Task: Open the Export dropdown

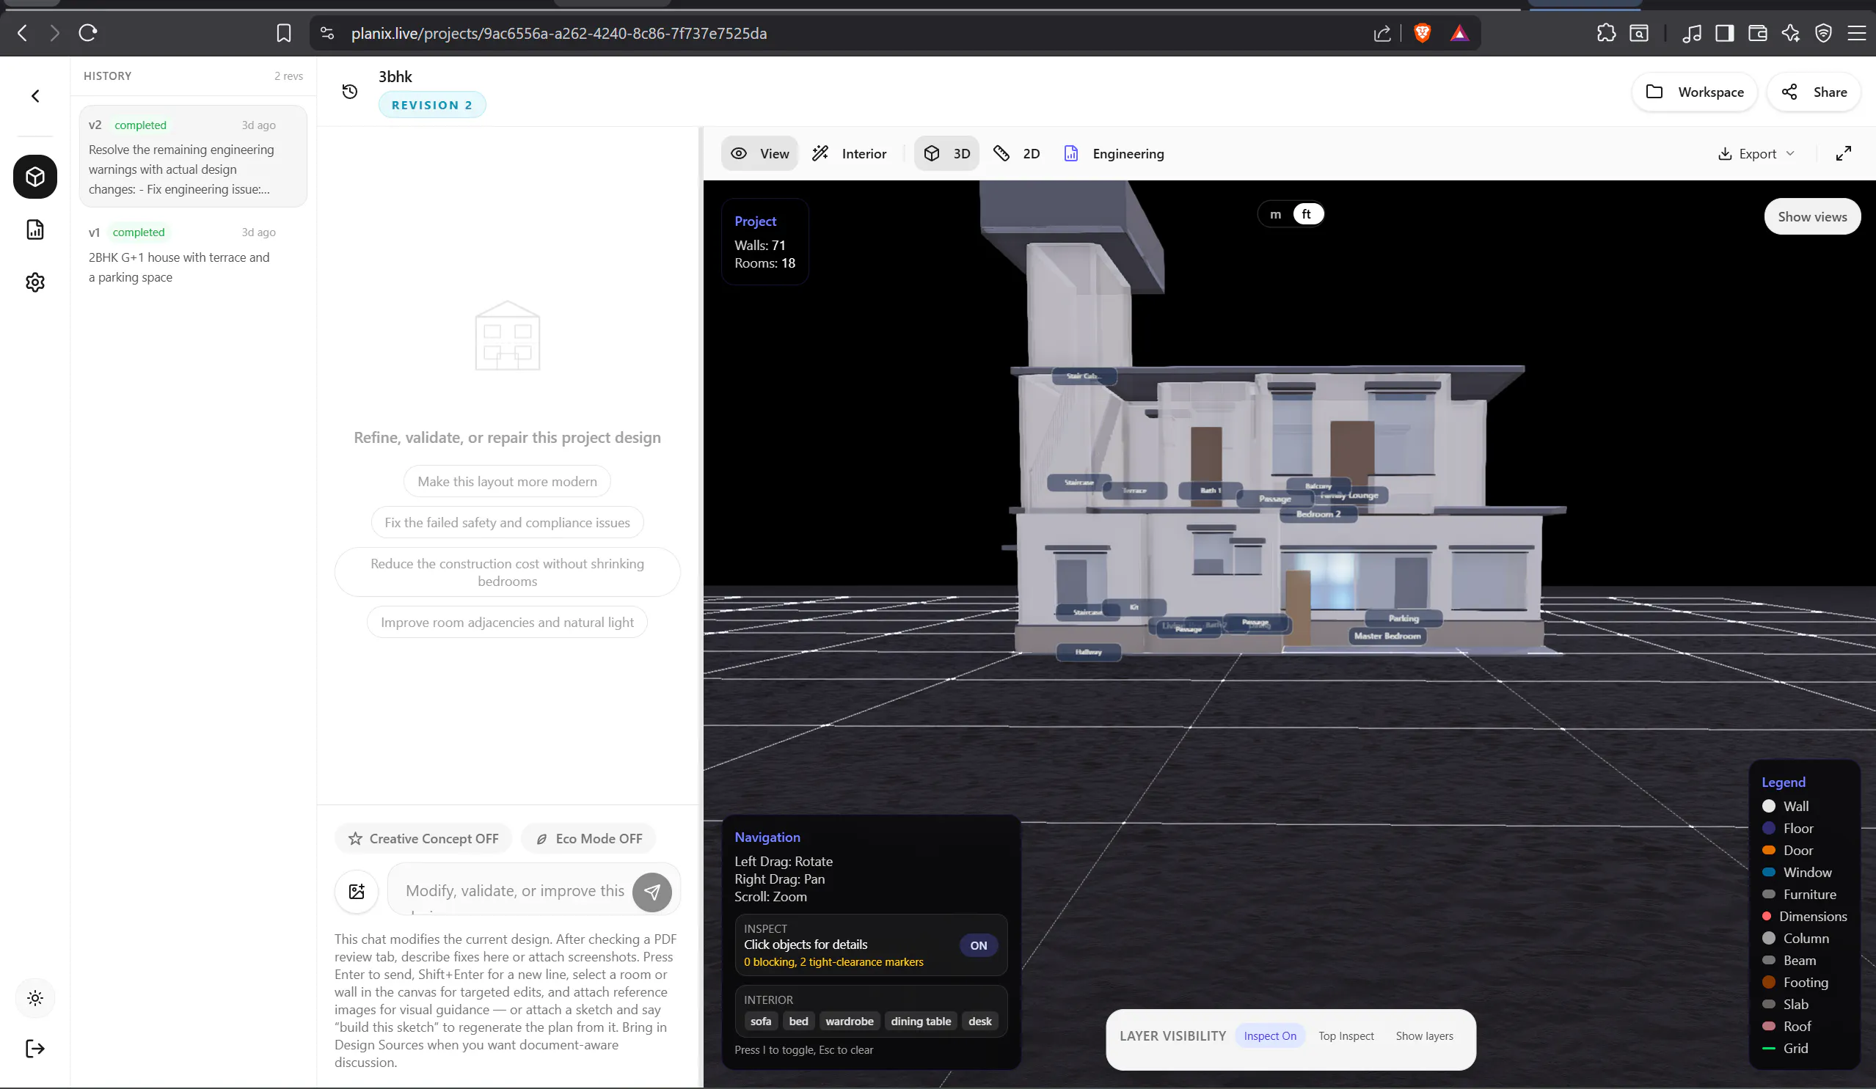Action: 1756,153
